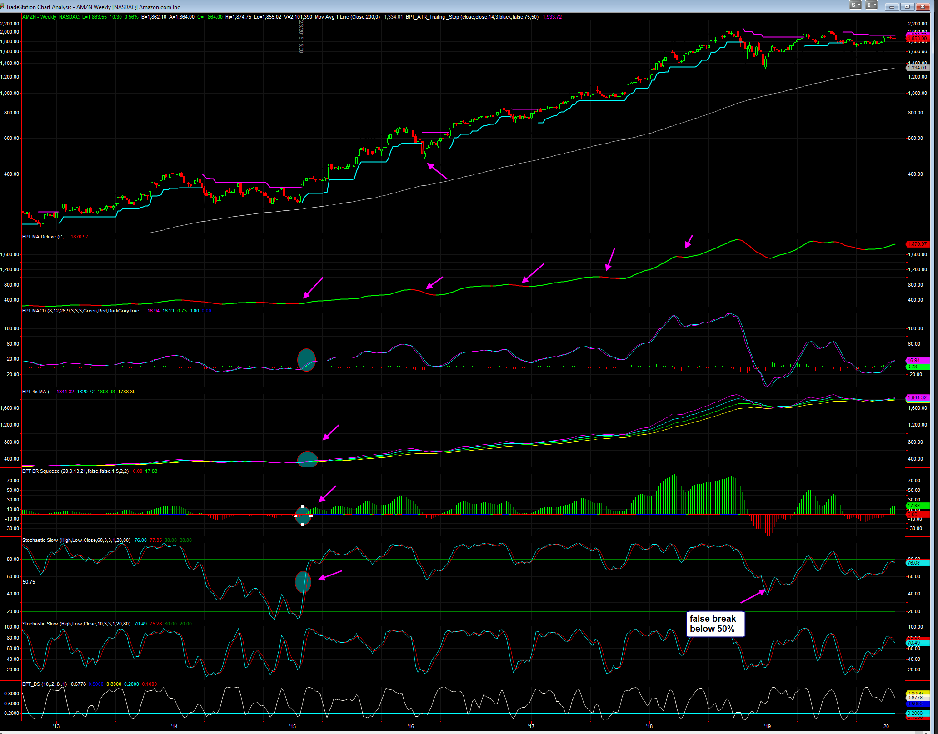The image size is (938, 734).
Task: Click the '16 year label on time axis
Action: pos(411,726)
